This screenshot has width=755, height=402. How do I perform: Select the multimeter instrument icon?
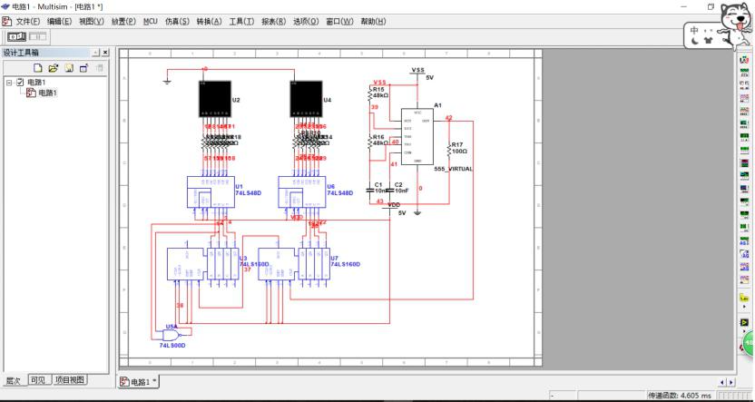[744, 60]
